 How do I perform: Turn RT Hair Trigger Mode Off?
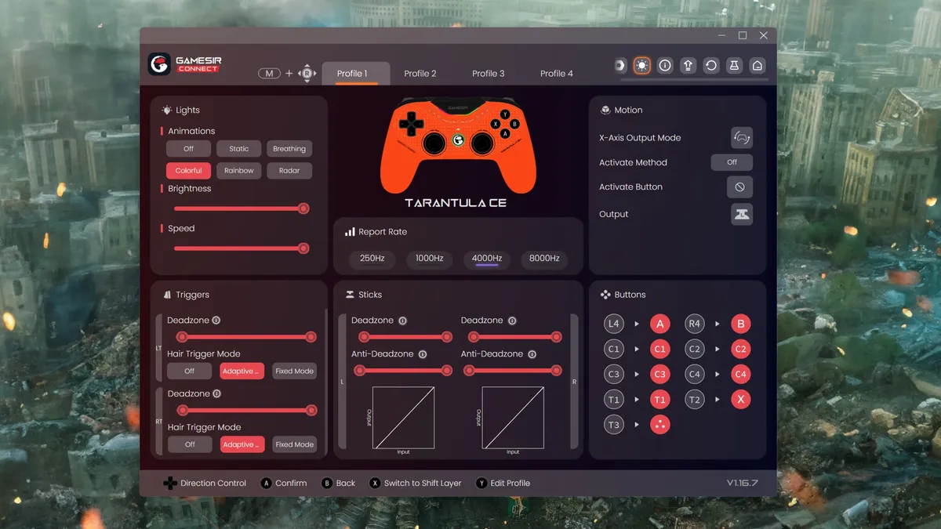tap(190, 444)
